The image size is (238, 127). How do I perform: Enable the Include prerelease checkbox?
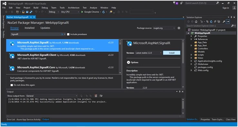[x=68, y=34]
